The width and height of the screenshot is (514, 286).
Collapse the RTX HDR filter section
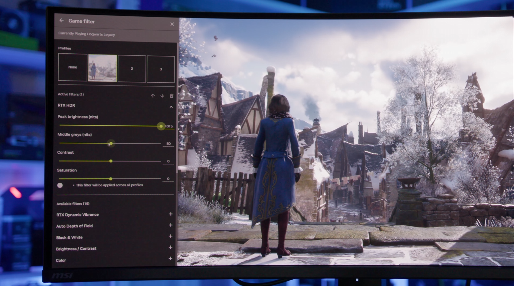(171, 107)
